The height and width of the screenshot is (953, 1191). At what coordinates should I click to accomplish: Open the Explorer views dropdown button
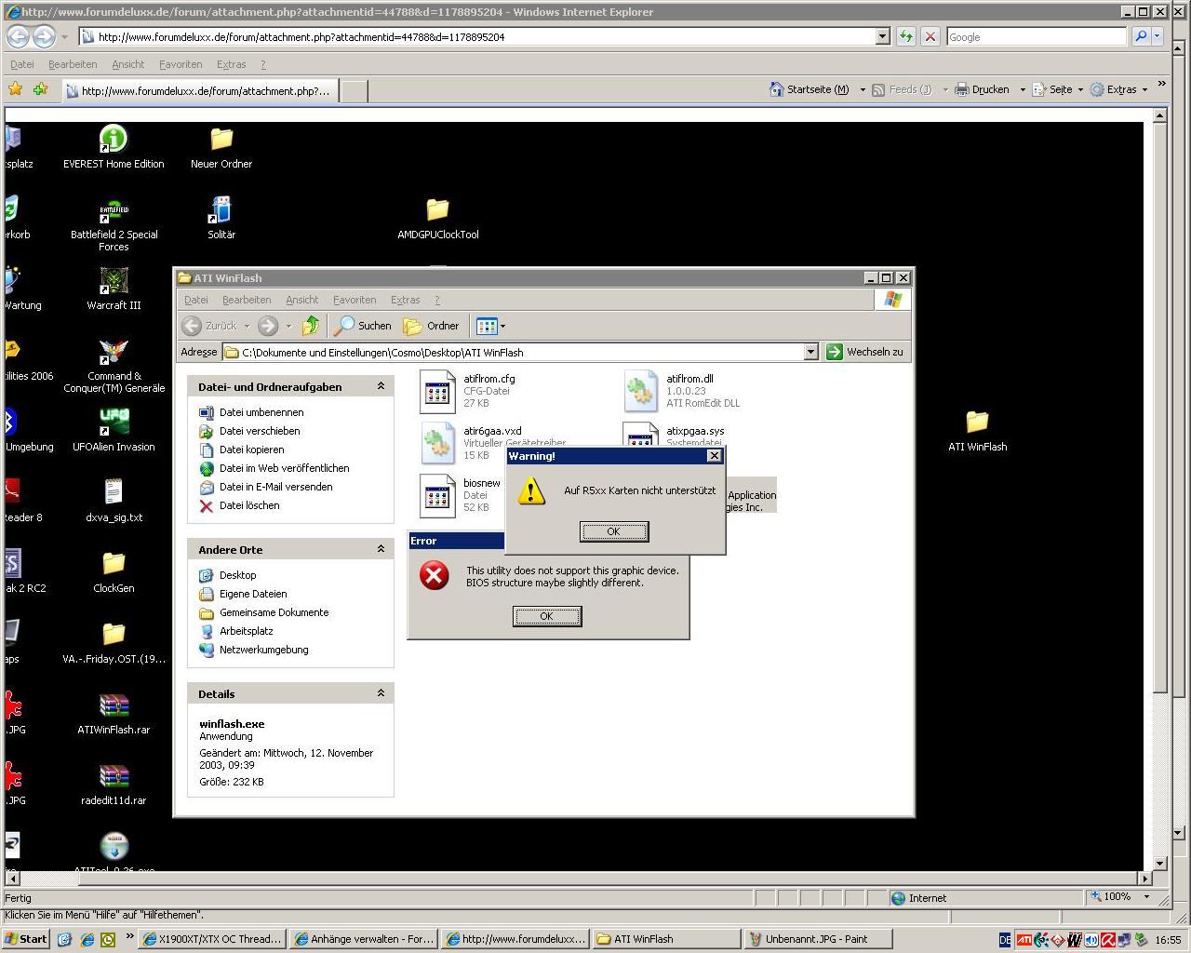pos(490,326)
